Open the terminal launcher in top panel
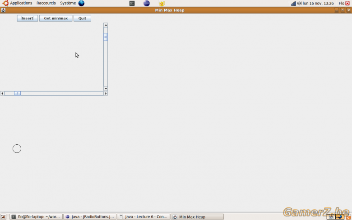This screenshot has width=352, height=220. [x=132, y=3]
